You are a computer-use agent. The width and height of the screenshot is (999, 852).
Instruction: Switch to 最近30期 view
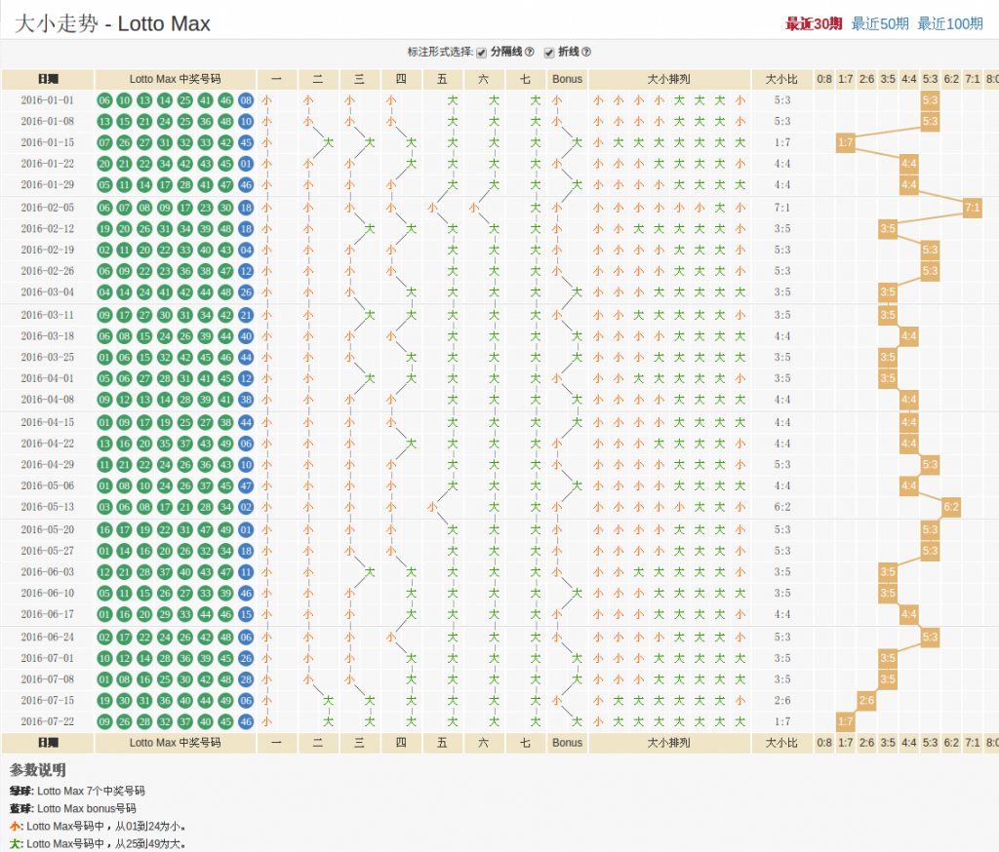tap(814, 24)
